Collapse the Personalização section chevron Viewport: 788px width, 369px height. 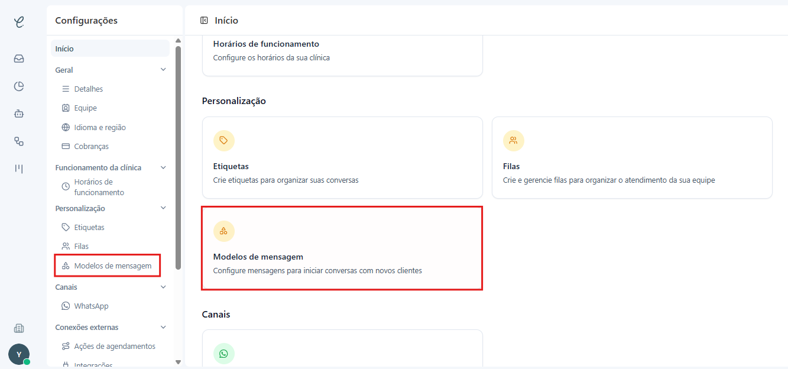(164, 208)
